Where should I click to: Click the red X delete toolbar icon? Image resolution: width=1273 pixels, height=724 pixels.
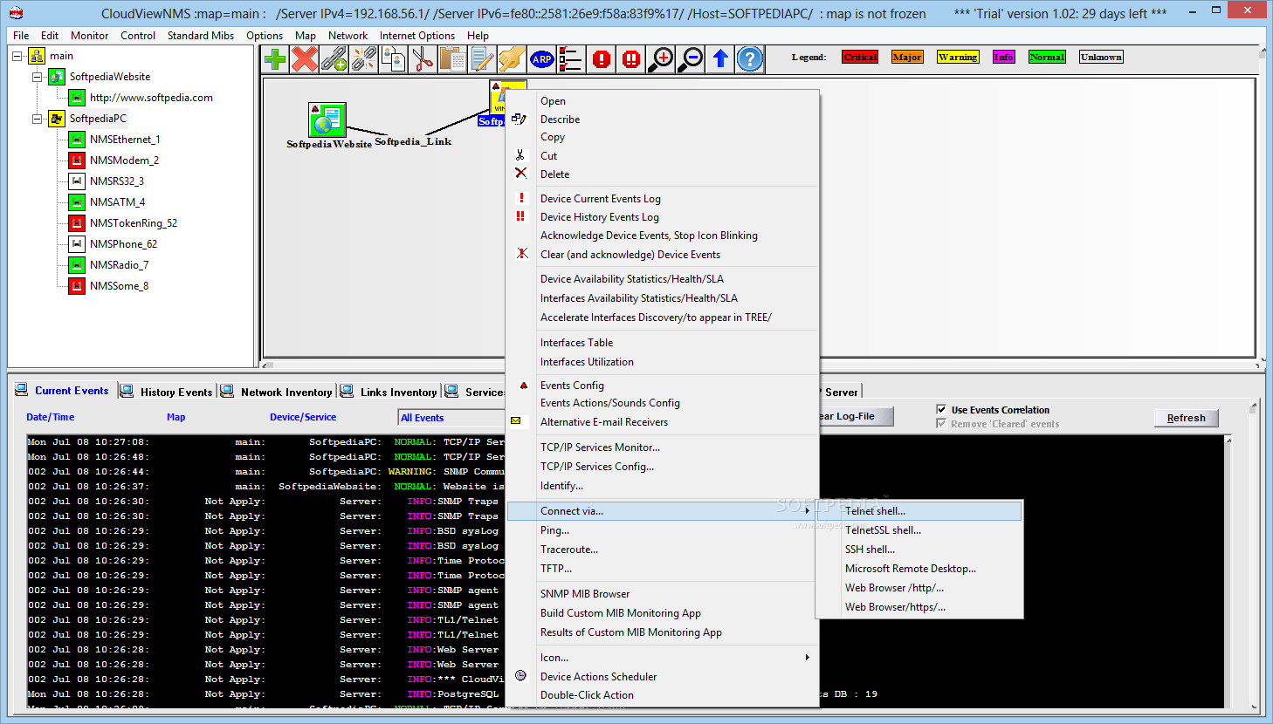point(305,59)
